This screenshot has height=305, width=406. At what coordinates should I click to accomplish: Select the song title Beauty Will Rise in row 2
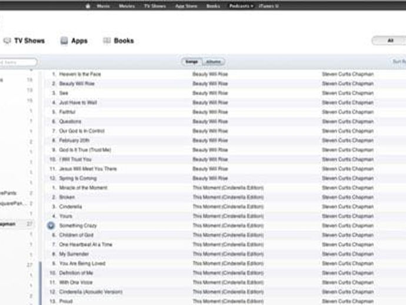click(77, 84)
